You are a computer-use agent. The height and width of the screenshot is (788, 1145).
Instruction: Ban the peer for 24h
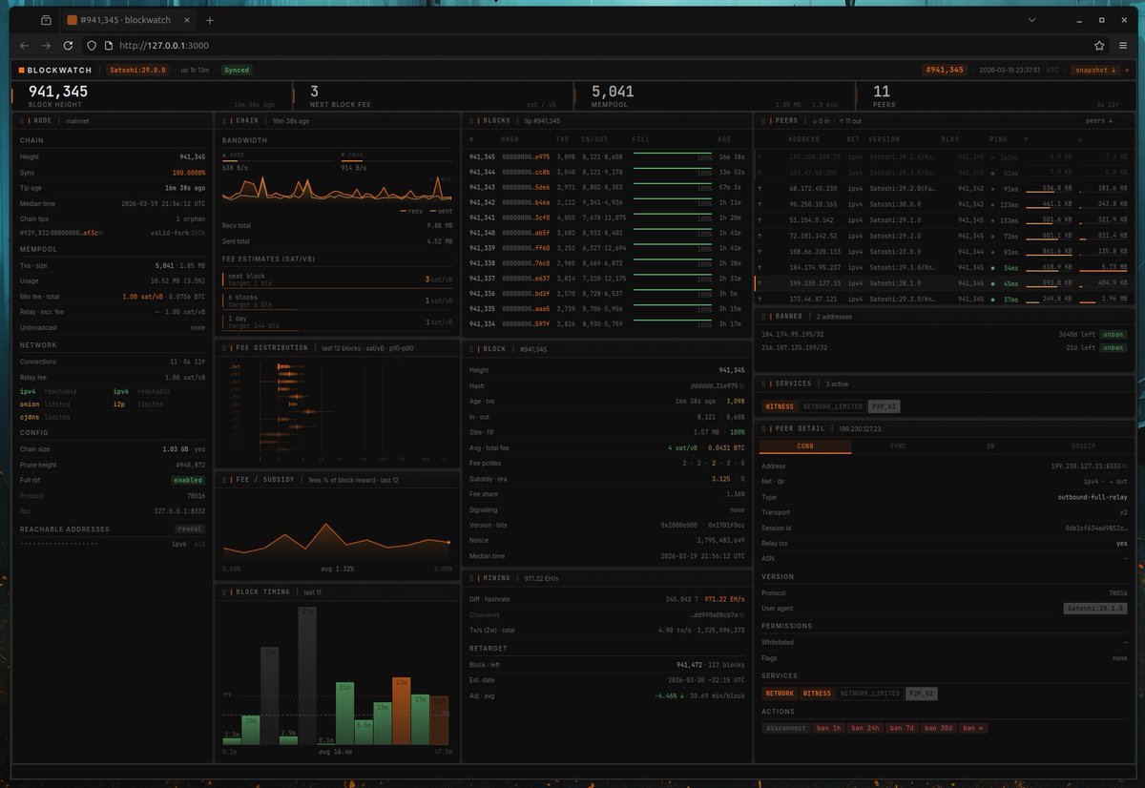tap(865, 728)
